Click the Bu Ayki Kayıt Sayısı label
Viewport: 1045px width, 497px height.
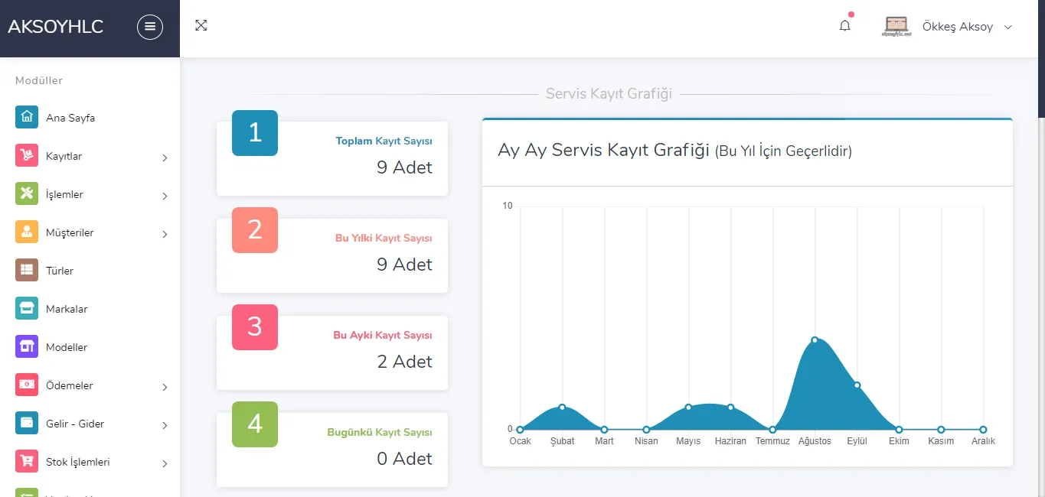point(383,336)
